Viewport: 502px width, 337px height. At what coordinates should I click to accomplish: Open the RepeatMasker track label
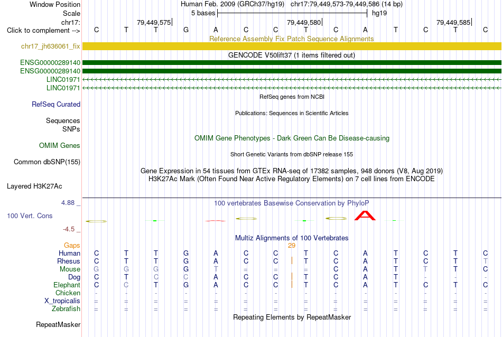click(x=58, y=324)
